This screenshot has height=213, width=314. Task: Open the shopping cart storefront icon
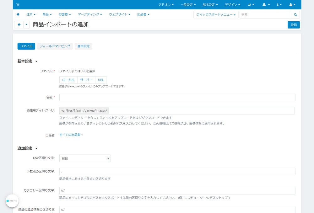(18, 5)
